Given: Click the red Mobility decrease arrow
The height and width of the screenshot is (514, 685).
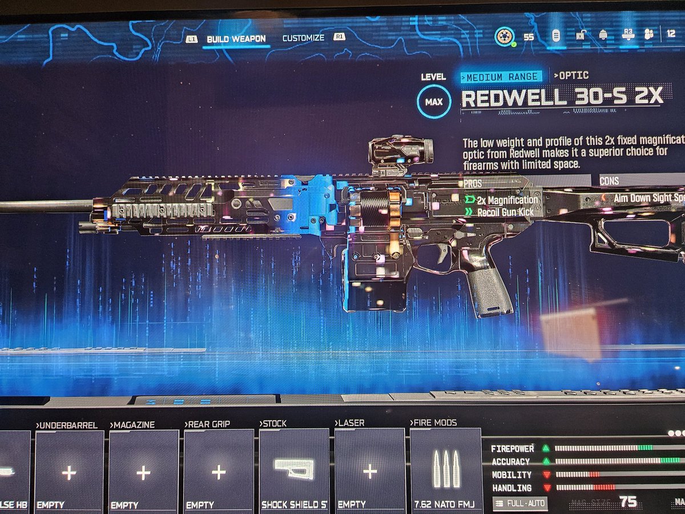Looking at the screenshot, I should [546, 475].
